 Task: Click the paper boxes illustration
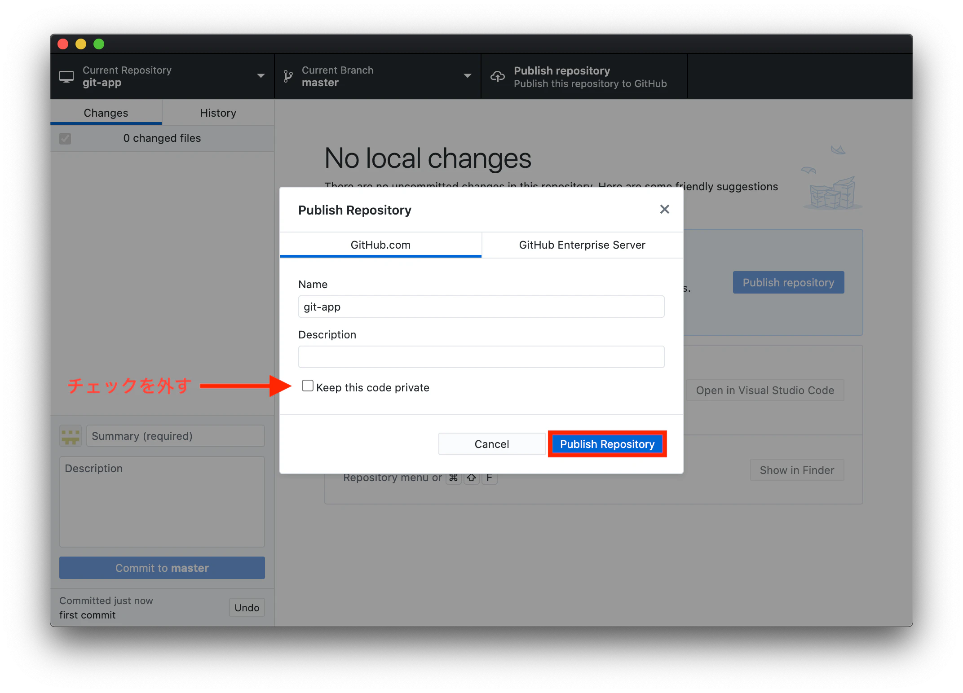(x=832, y=193)
